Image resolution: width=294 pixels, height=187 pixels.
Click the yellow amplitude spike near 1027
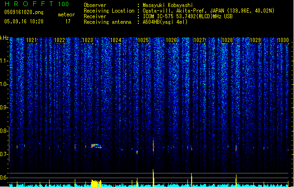click(x=192, y=180)
